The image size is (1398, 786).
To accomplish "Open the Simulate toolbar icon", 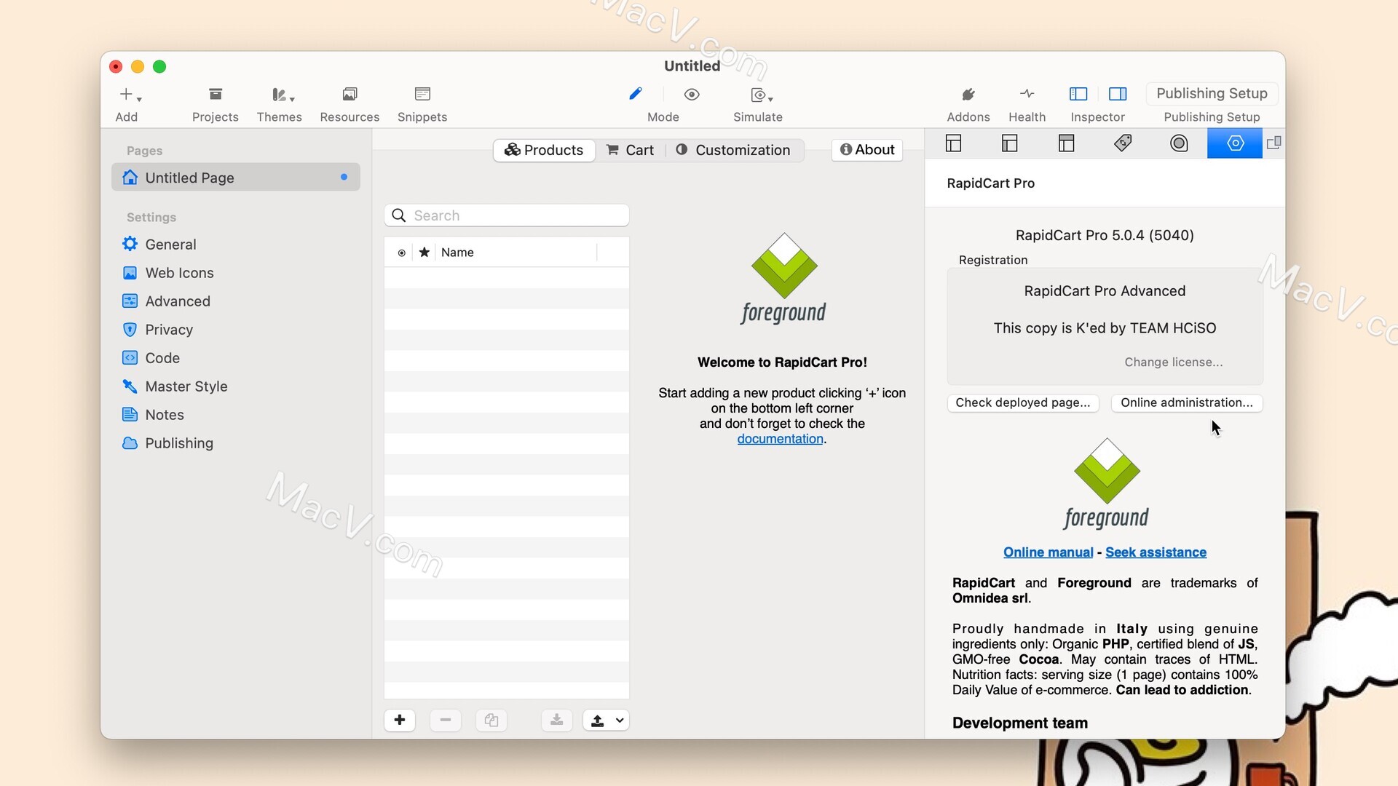I will [x=758, y=95].
